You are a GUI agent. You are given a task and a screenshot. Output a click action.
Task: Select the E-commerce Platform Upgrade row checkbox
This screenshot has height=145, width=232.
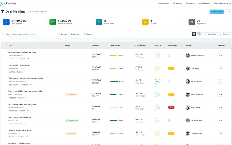pyautogui.click(x=3, y=107)
